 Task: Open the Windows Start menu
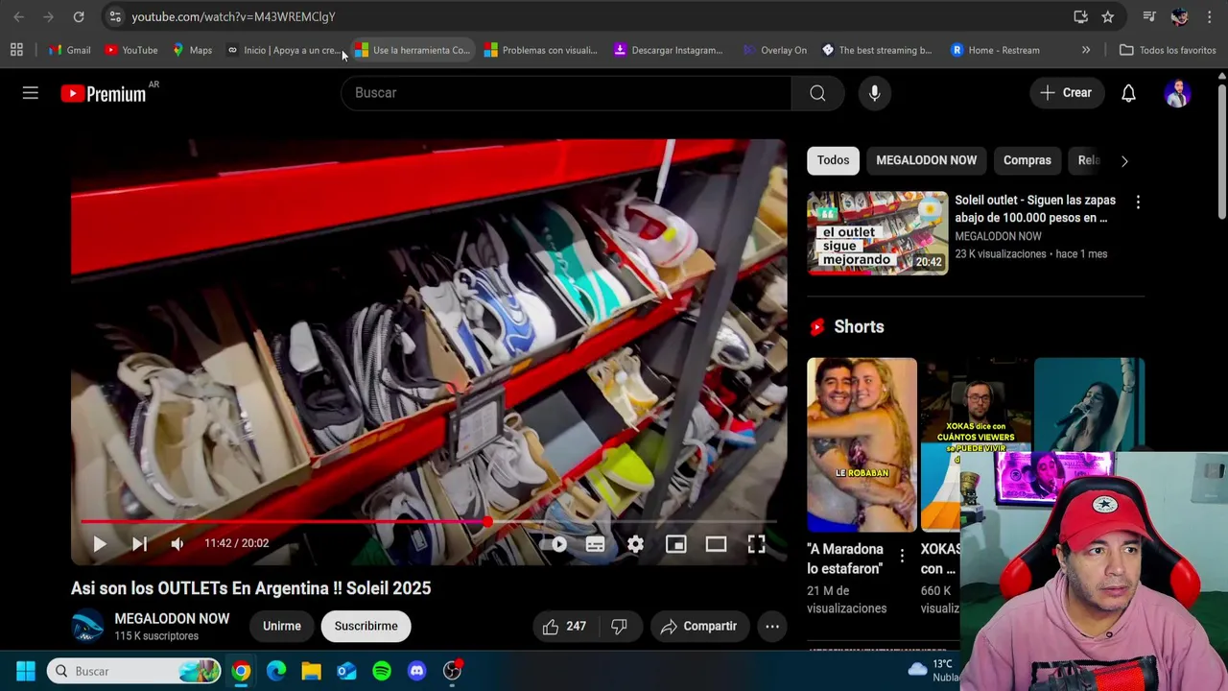click(x=26, y=671)
